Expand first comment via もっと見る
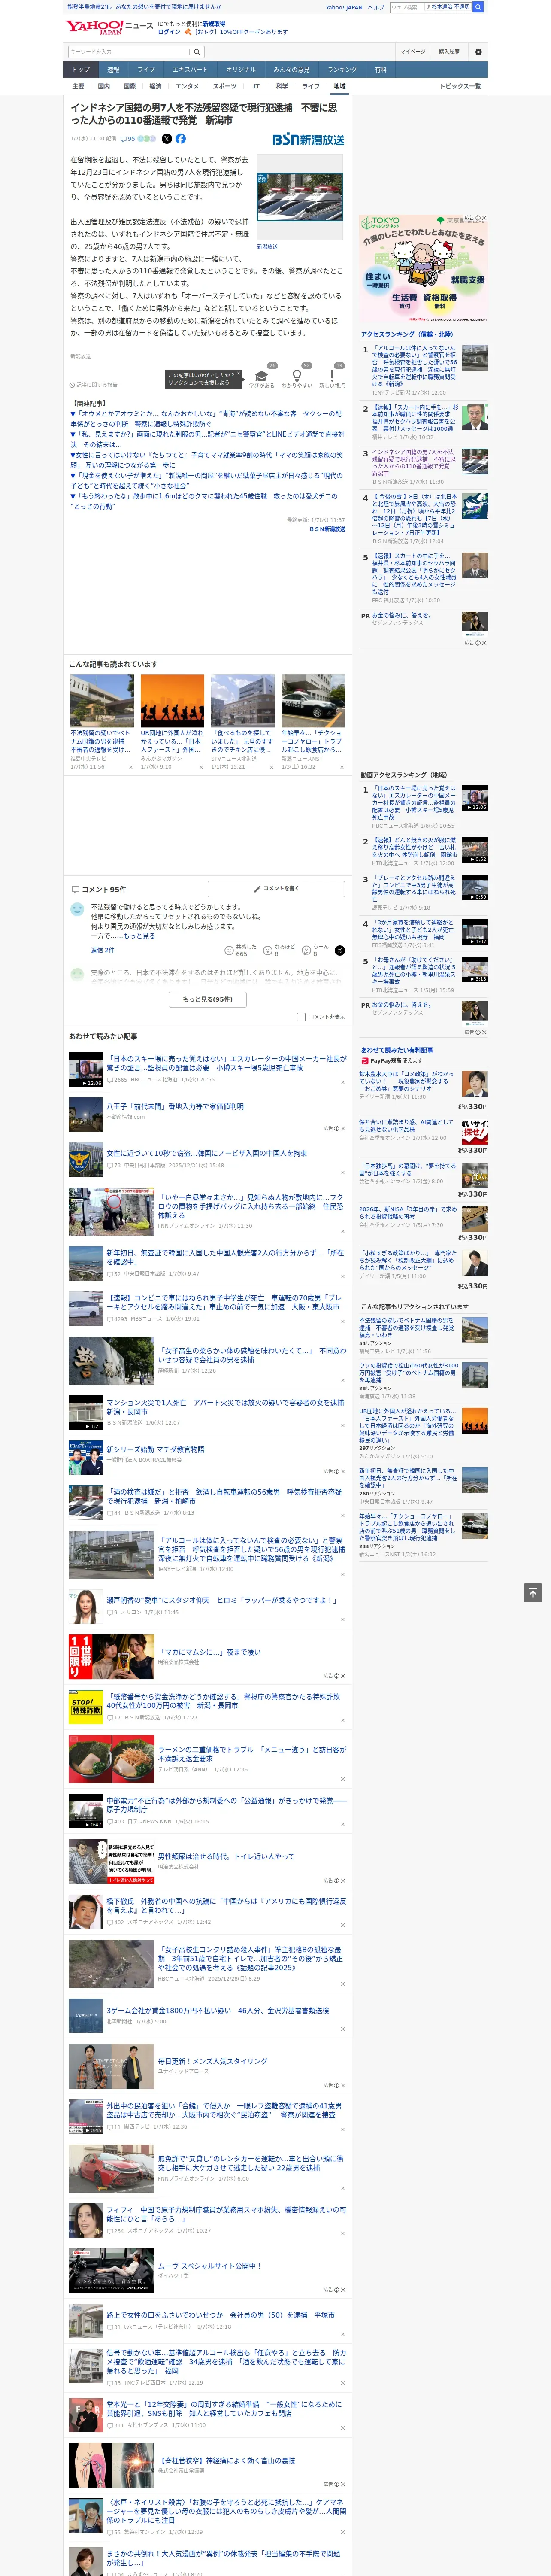 pyautogui.click(x=139, y=936)
